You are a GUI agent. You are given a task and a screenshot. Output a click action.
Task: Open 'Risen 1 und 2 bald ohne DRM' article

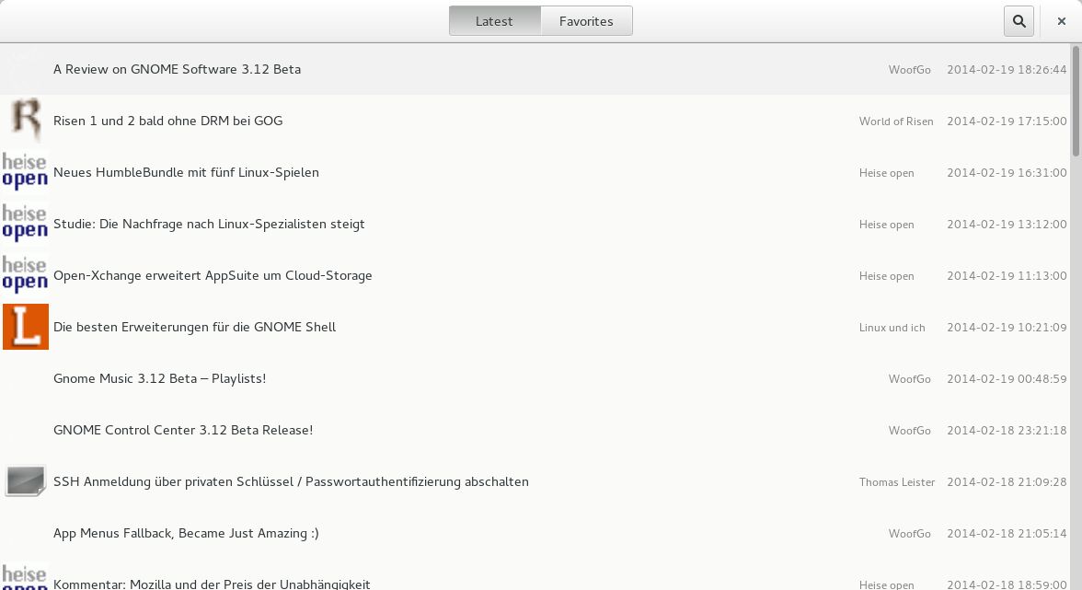[168, 121]
